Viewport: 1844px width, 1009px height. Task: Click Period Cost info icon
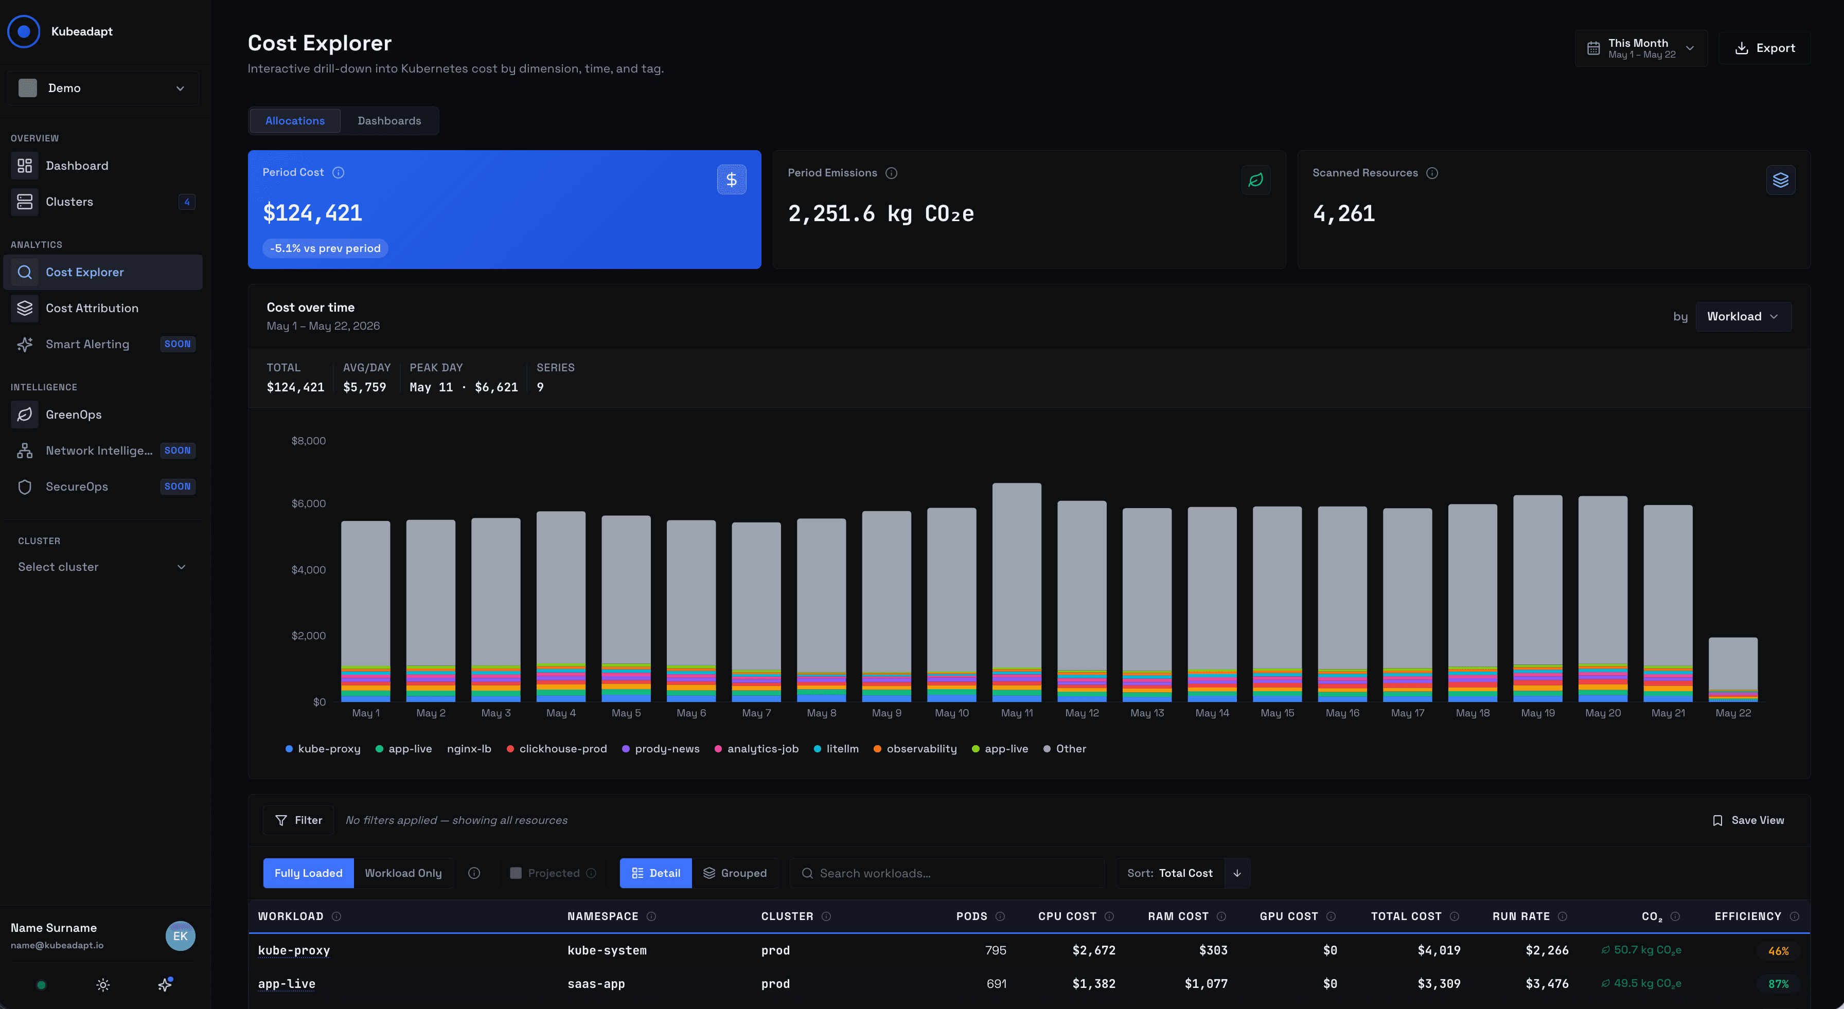339,172
